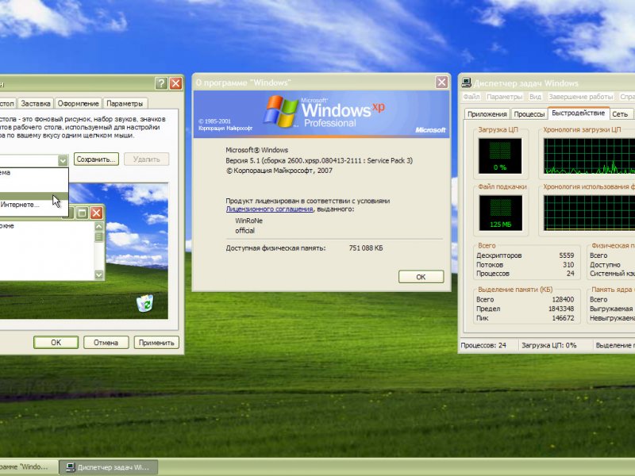The height and width of the screenshot is (476, 635).
Task: Click the red X on the preview sample window
Action: click(x=96, y=213)
